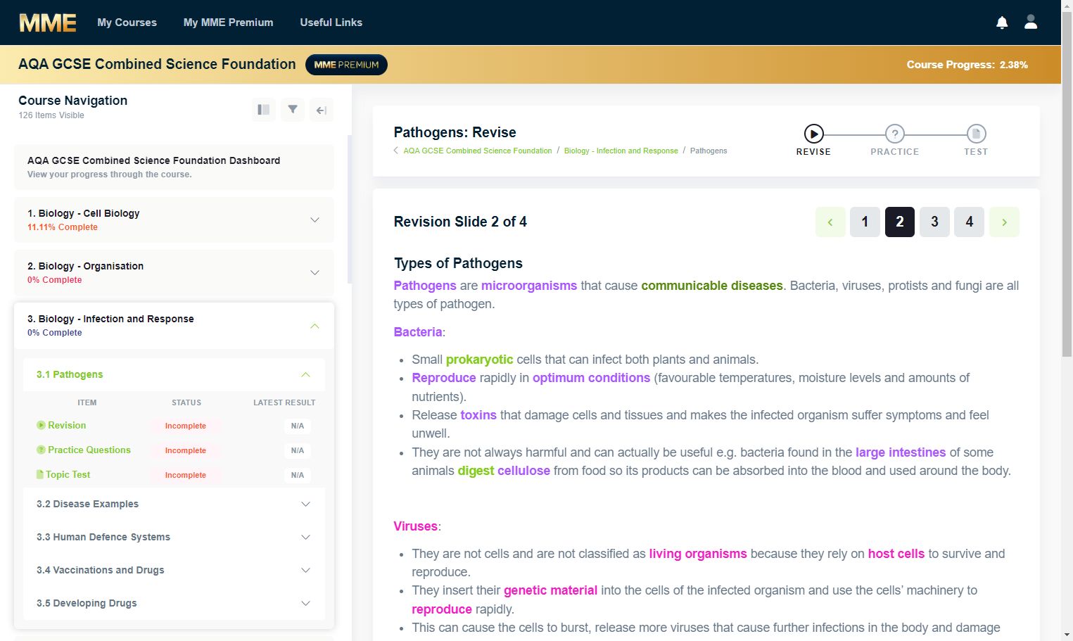Click the sidebar navigation scrollbar

tap(350, 209)
